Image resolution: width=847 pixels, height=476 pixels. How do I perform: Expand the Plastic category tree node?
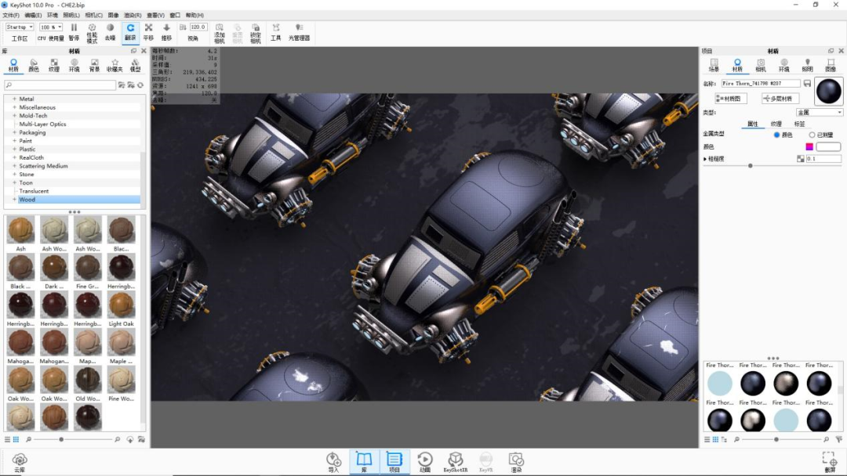pos(15,149)
